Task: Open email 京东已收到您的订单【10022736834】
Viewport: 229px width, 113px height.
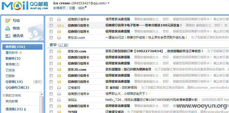Action: [x=154, y=51]
